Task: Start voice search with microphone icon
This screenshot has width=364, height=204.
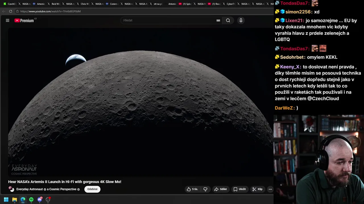Action: point(241,20)
